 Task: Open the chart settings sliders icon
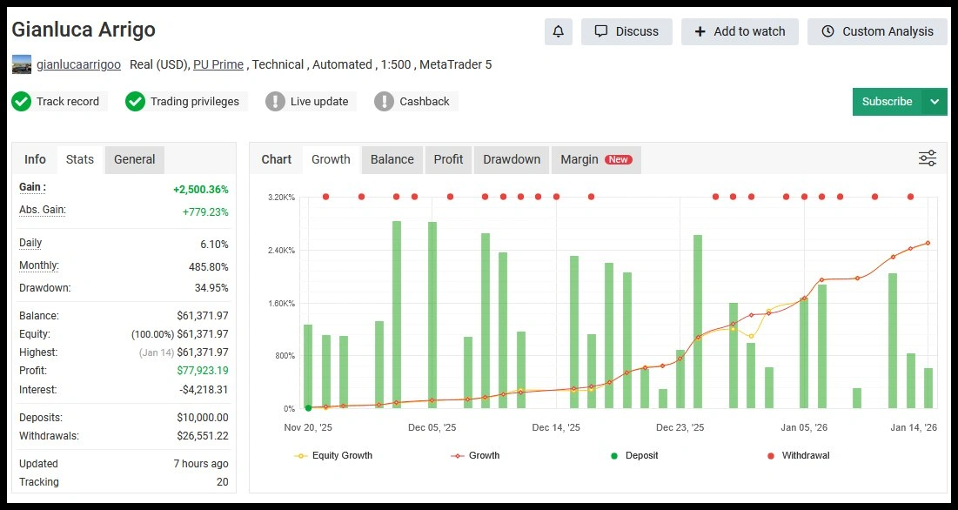[928, 158]
